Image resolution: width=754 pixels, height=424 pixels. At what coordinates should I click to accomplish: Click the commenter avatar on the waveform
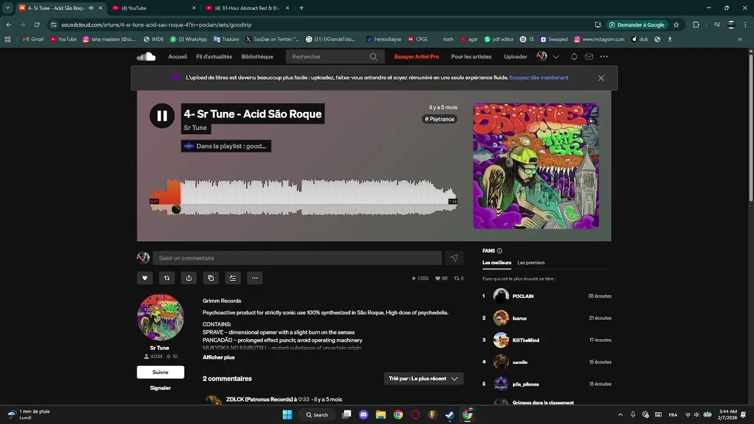(x=176, y=209)
